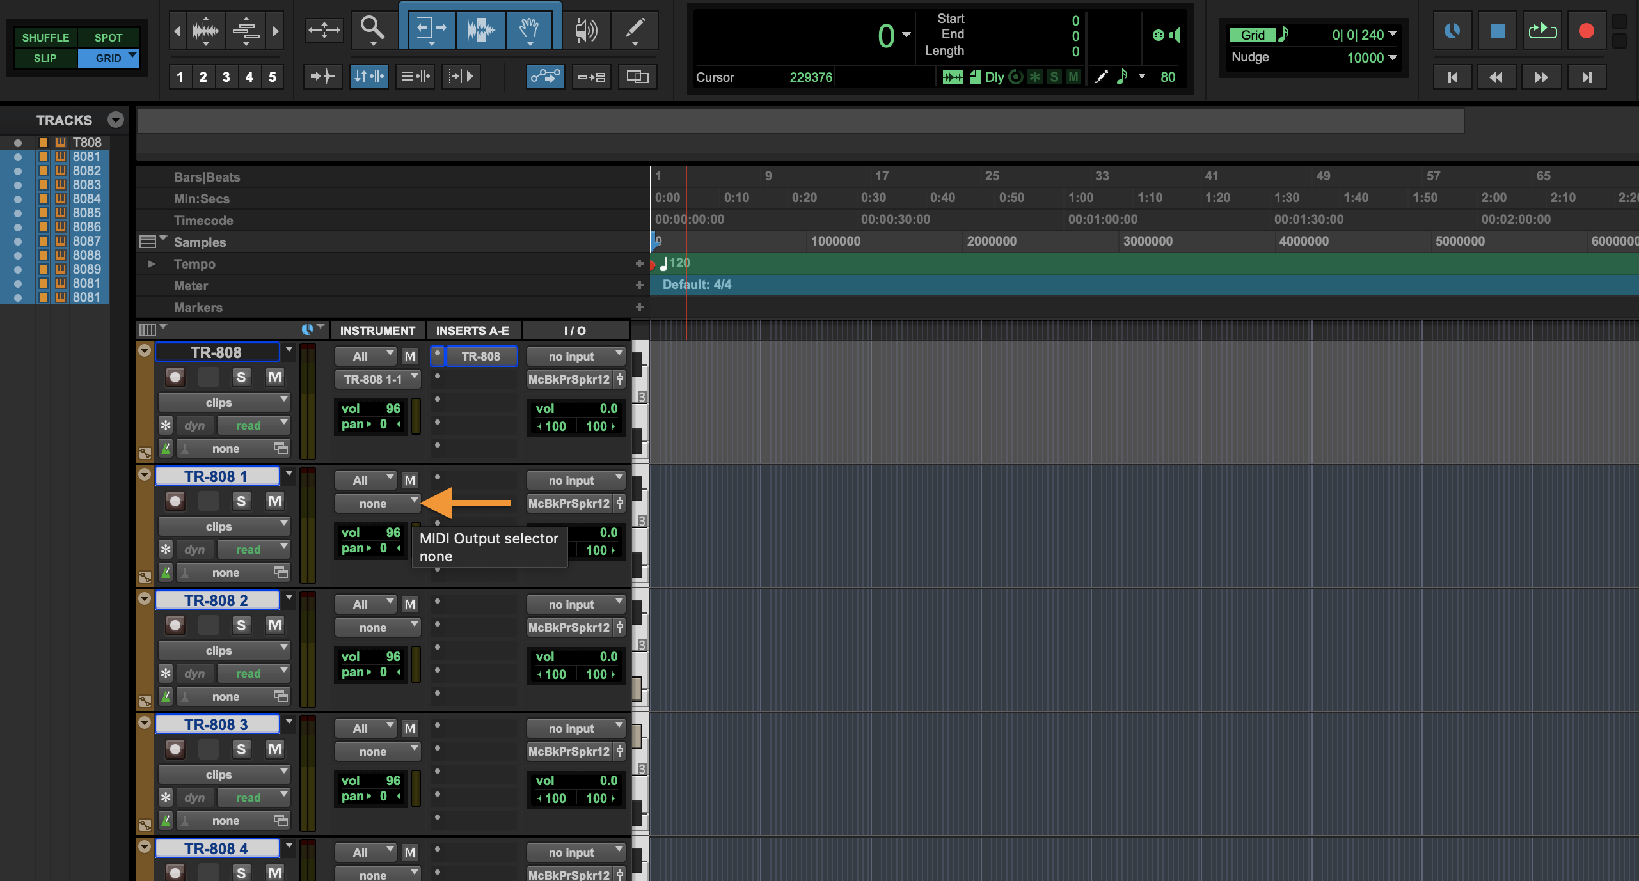Click the Mirrored MIDI Editing icon
Image resolution: width=1639 pixels, height=881 pixels.
coord(591,77)
